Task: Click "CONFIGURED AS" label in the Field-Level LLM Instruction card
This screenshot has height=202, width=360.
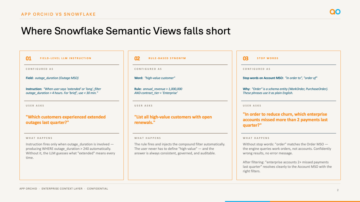Action: pyautogui.click(x=39, y=69)
